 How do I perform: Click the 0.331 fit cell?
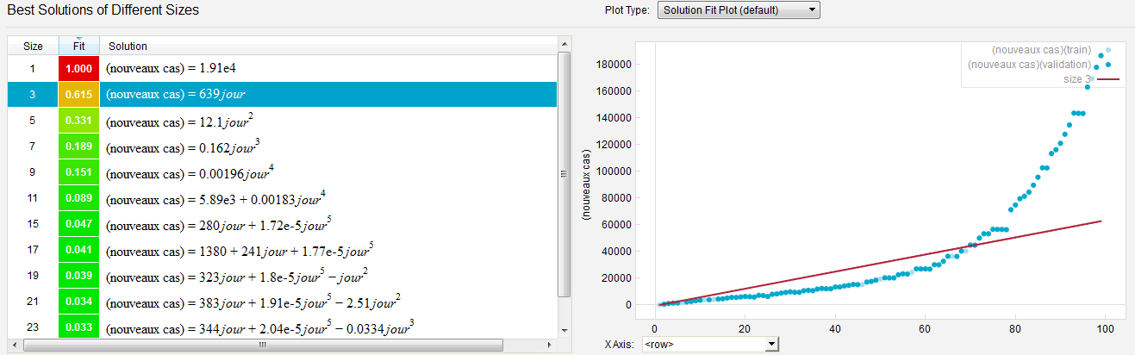pos(78,120)
